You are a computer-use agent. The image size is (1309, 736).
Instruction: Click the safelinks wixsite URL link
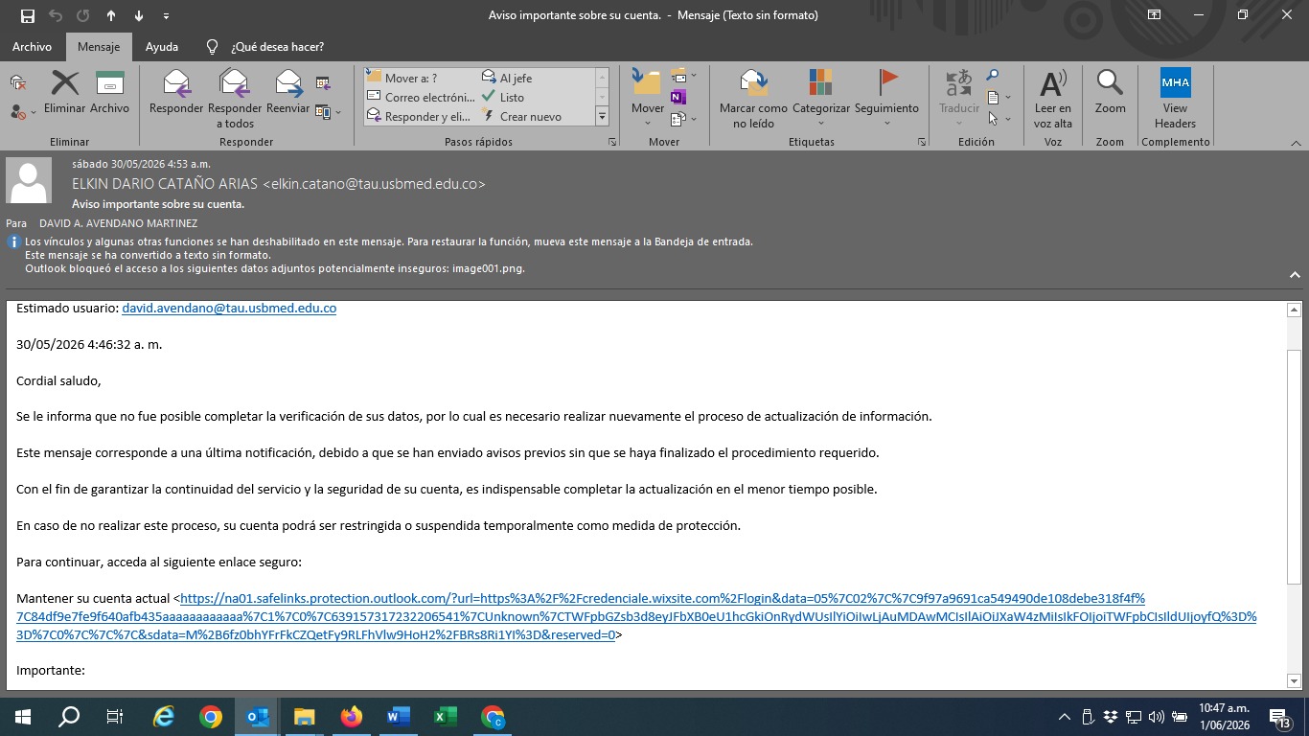[x=636, y=616]
